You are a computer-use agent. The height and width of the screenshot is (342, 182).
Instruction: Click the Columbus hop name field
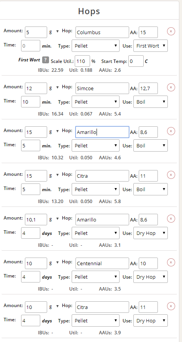pyautogui.click(x=102, y=32)
